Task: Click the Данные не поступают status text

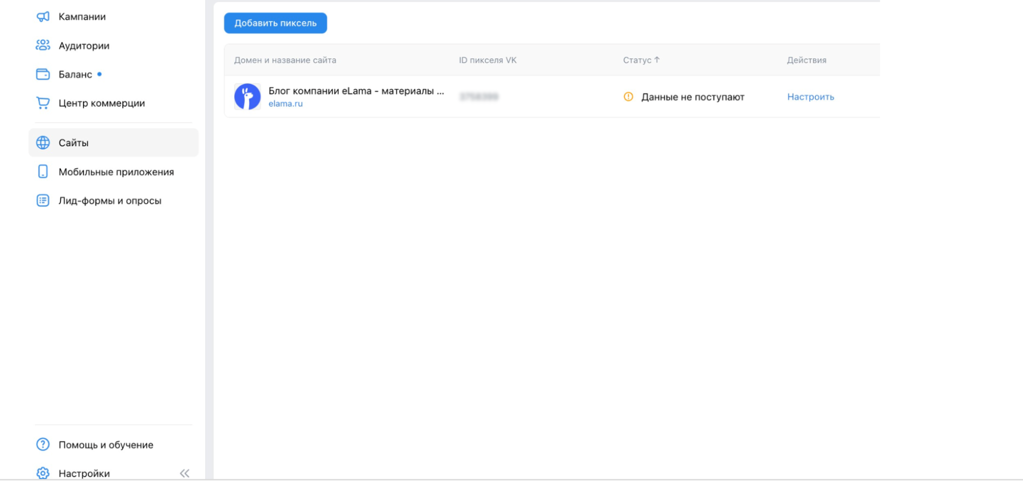Action: click(692, 96)
